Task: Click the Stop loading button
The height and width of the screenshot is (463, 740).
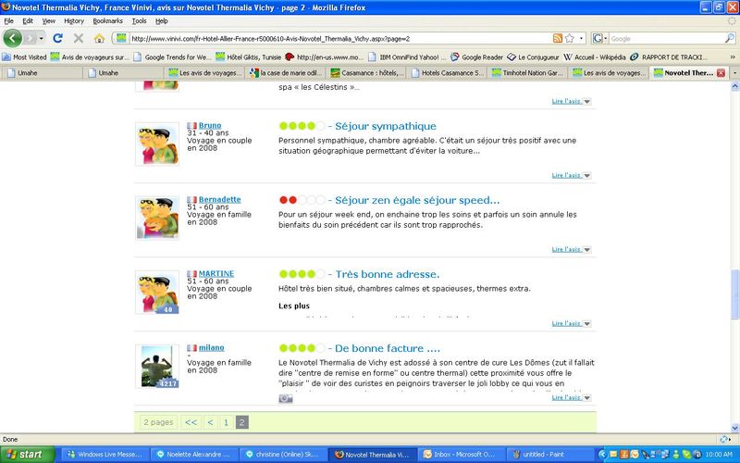Action: click(79, 38)
